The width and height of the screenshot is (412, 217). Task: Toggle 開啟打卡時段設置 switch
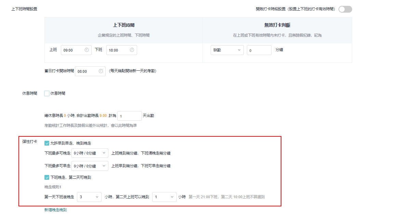(345, 9)
